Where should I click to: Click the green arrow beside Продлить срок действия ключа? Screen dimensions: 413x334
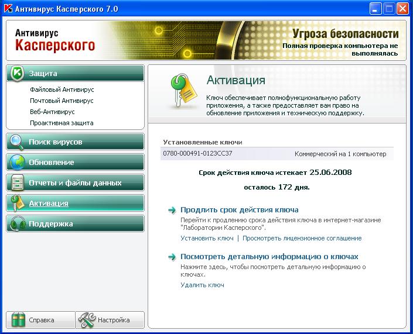click(x=172, y=210)
